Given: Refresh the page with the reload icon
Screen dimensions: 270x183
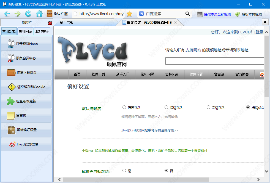Looking at the screenshot, I should point(28,14).
